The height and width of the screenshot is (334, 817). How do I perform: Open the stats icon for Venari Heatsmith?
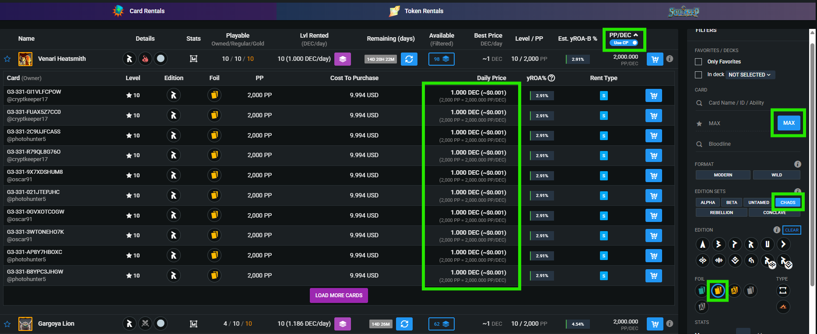click(x=193, y=59)
